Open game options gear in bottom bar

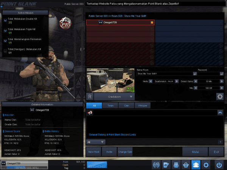pos(206,165)
